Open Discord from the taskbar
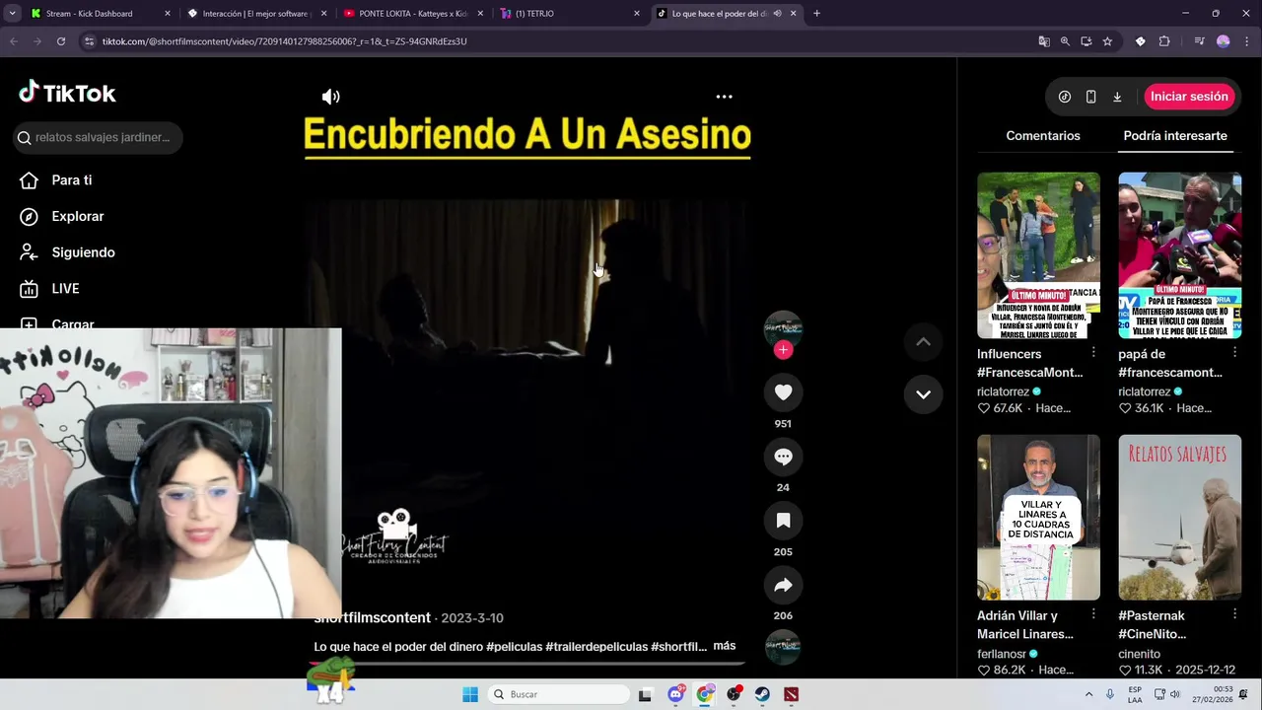Screen dimensions: 1262x710 point(675,694)
